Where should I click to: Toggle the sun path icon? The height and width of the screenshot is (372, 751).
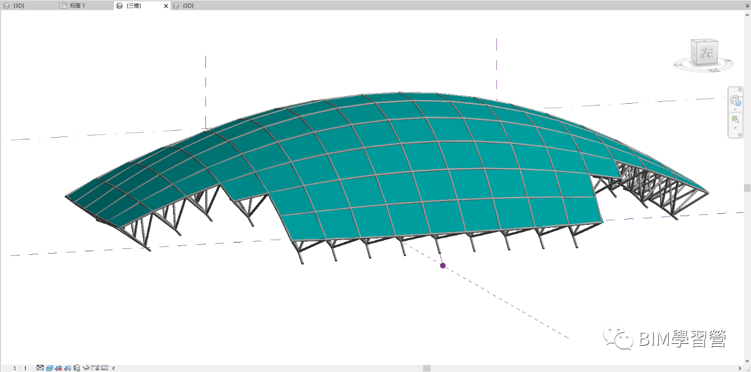point(59,368)
